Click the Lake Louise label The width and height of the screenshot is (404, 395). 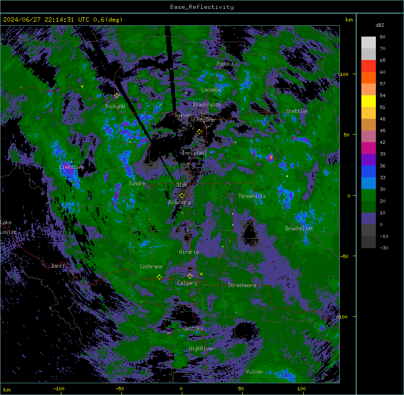point(8,227)
